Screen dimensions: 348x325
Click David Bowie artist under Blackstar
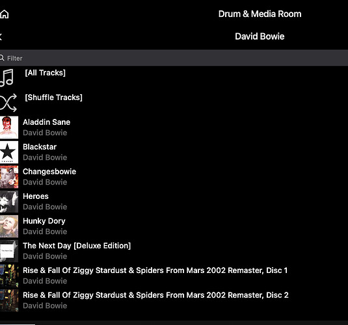click(x=45, y=157)
